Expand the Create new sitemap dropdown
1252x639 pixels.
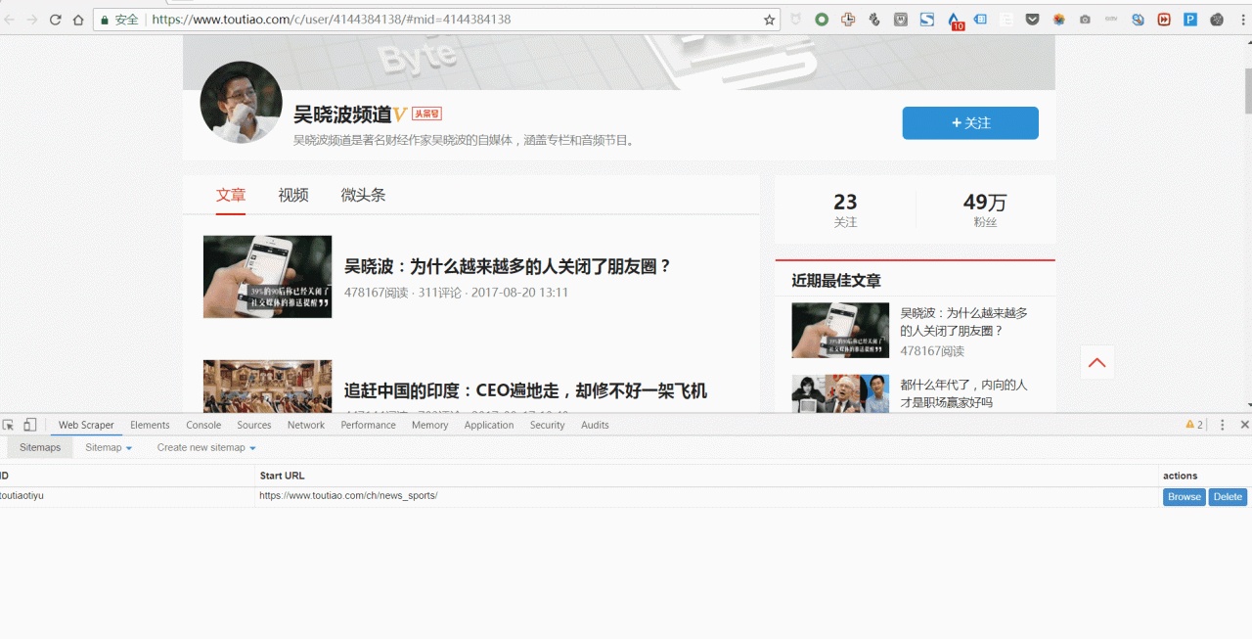coord(206,447)
